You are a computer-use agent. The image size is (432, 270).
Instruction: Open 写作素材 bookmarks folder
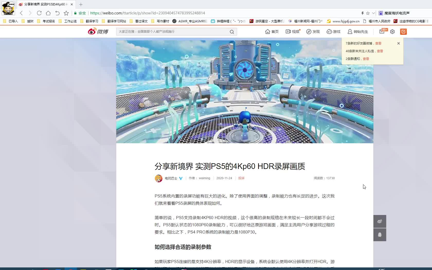[160, 21]
